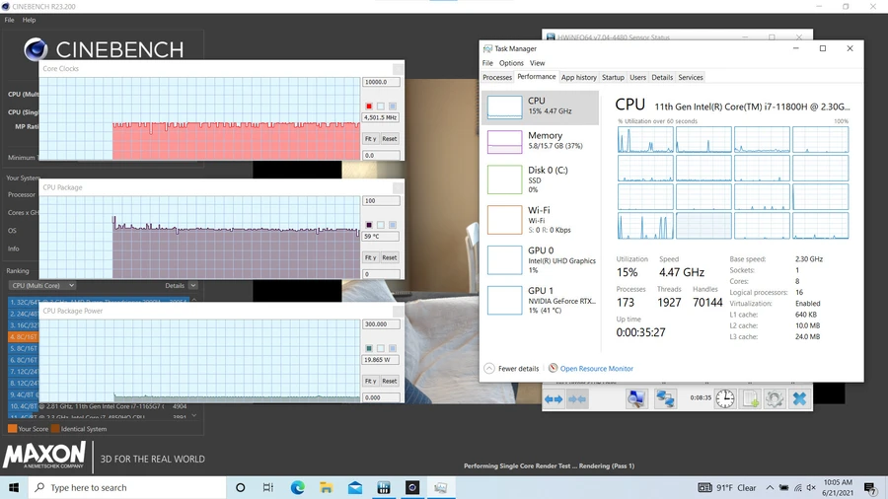Click Fit y in CPU Package Power graph

(370, 381)
